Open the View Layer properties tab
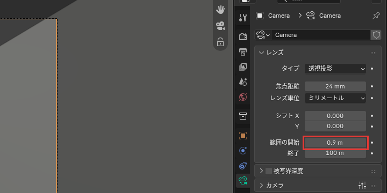This screenshot has height=193, width=387. coord(243,66)
